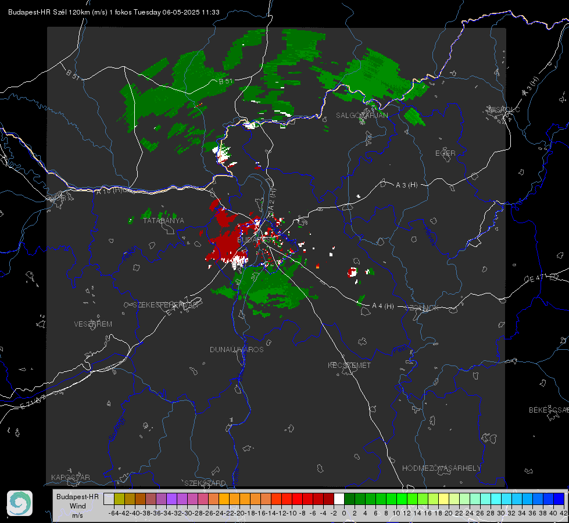Click the TATABÁNYA city label
The width and height of the screenshot is (569, 523).
[x=163, y=220]
